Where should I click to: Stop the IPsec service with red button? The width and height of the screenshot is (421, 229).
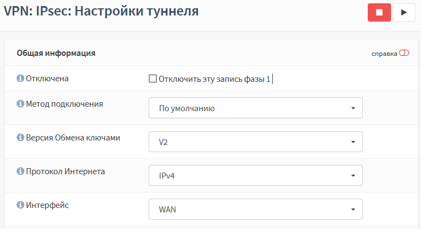(379, 12)
